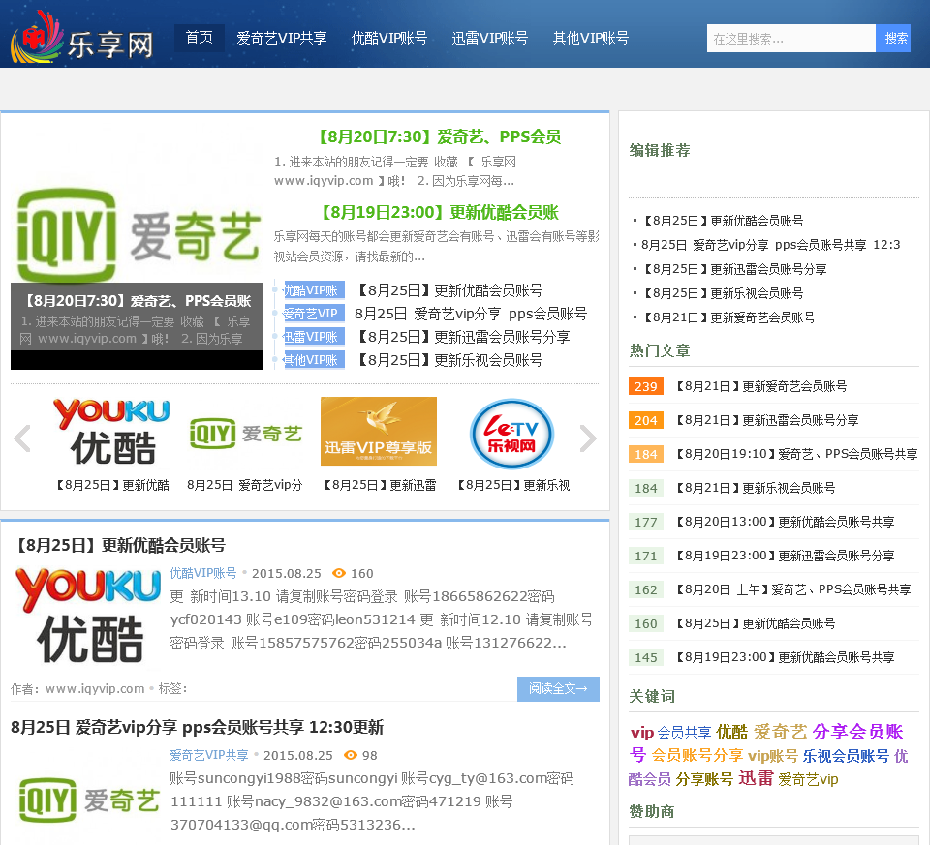Open the LeTV 乐视网 carousel logo
The width and height of the screenshot is (930, 845).
coord(511,434)
